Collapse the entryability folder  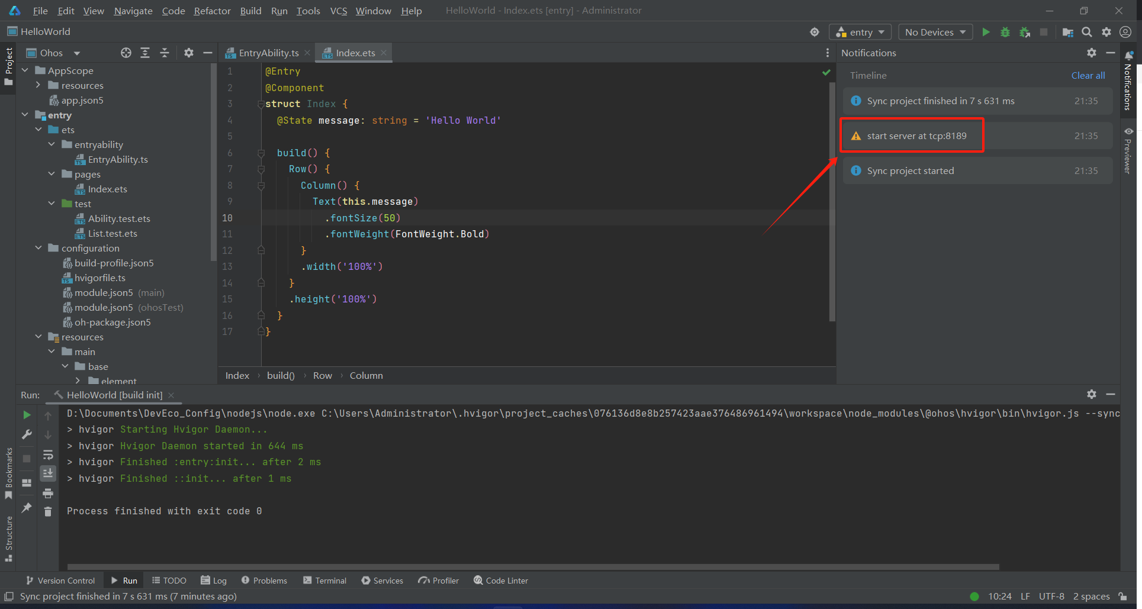coord(52,144)
